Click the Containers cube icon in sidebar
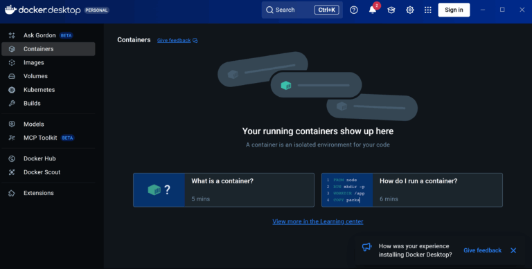The height and width of the screenshot is (269, 532). click(x=12, y=49)
